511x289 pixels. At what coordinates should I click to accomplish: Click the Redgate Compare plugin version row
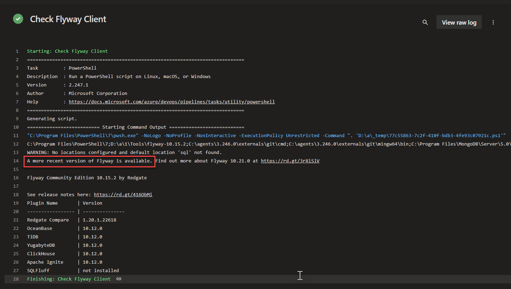coord(71,220)
